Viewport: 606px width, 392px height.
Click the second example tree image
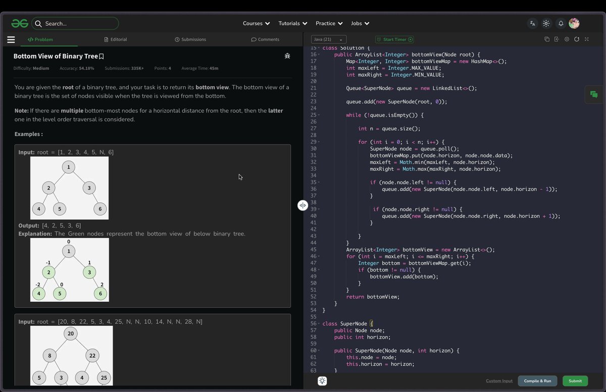[71, 356]
